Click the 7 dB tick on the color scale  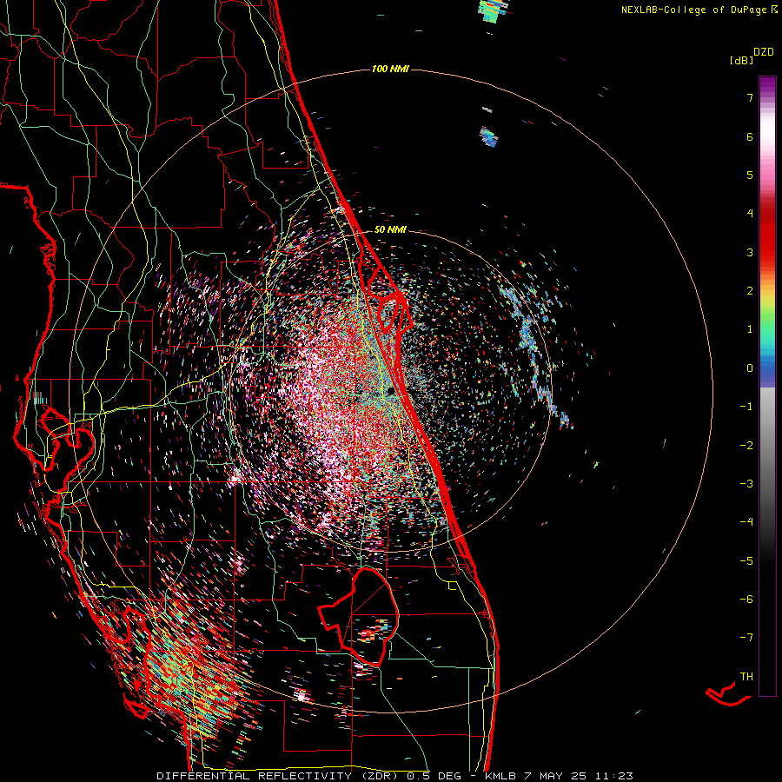(750, 97)
